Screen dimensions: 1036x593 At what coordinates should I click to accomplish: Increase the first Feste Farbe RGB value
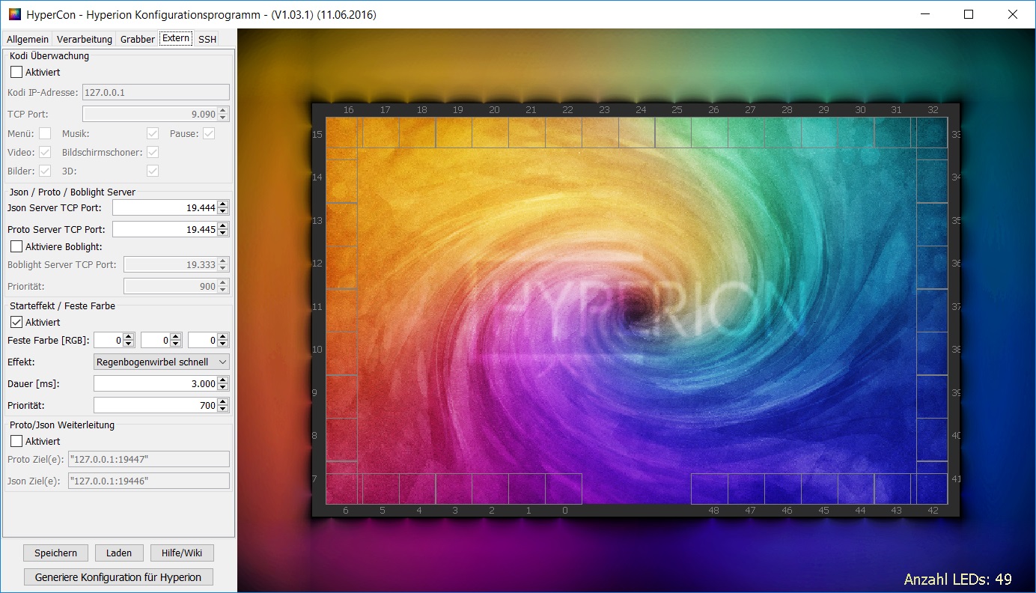[129, 337]
